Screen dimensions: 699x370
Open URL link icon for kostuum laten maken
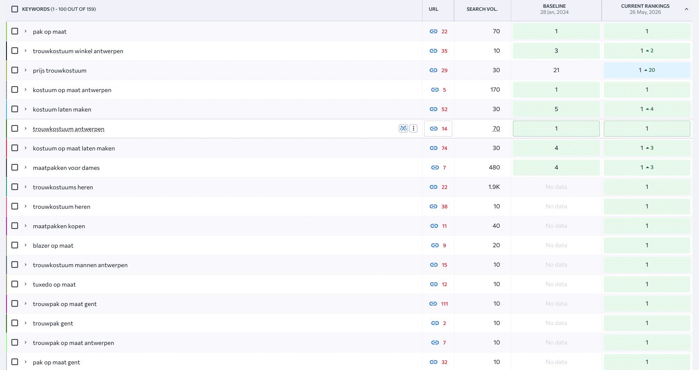coord(433,109)
